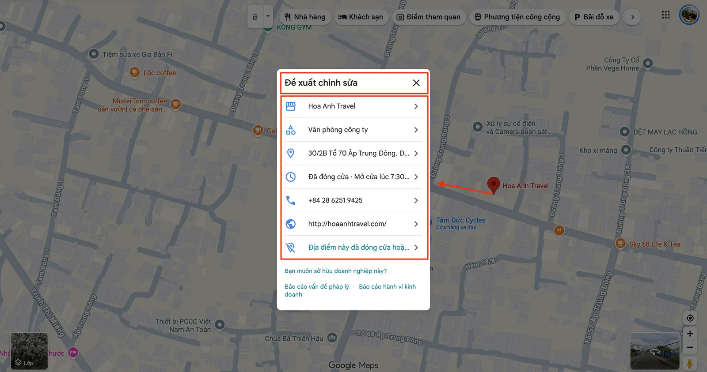
Task: Select the MisterTom coffee marker icon
Action: coord(176,105)
